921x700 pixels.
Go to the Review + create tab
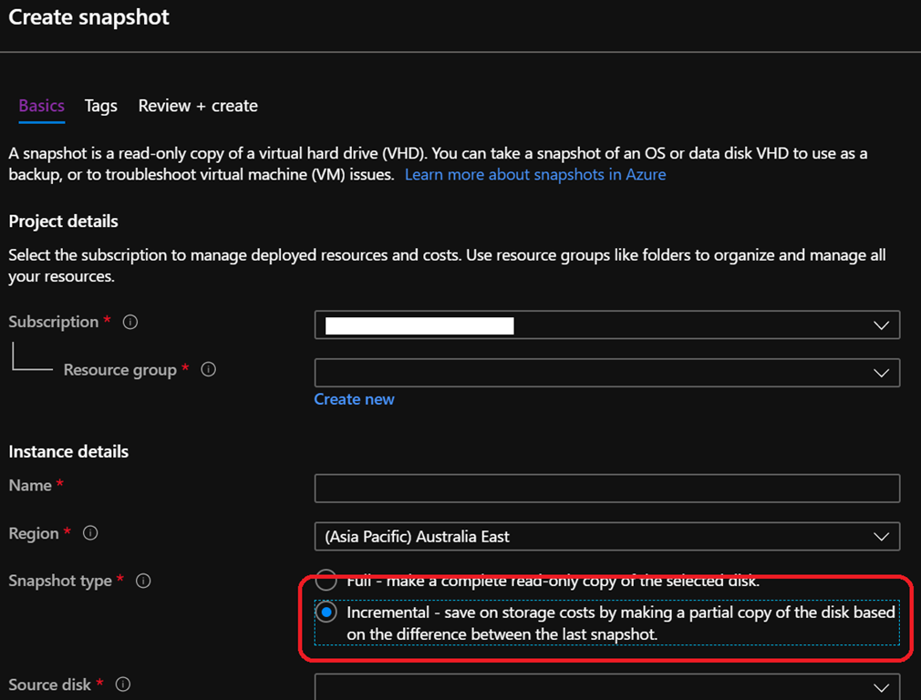click(x=198, y=106)
